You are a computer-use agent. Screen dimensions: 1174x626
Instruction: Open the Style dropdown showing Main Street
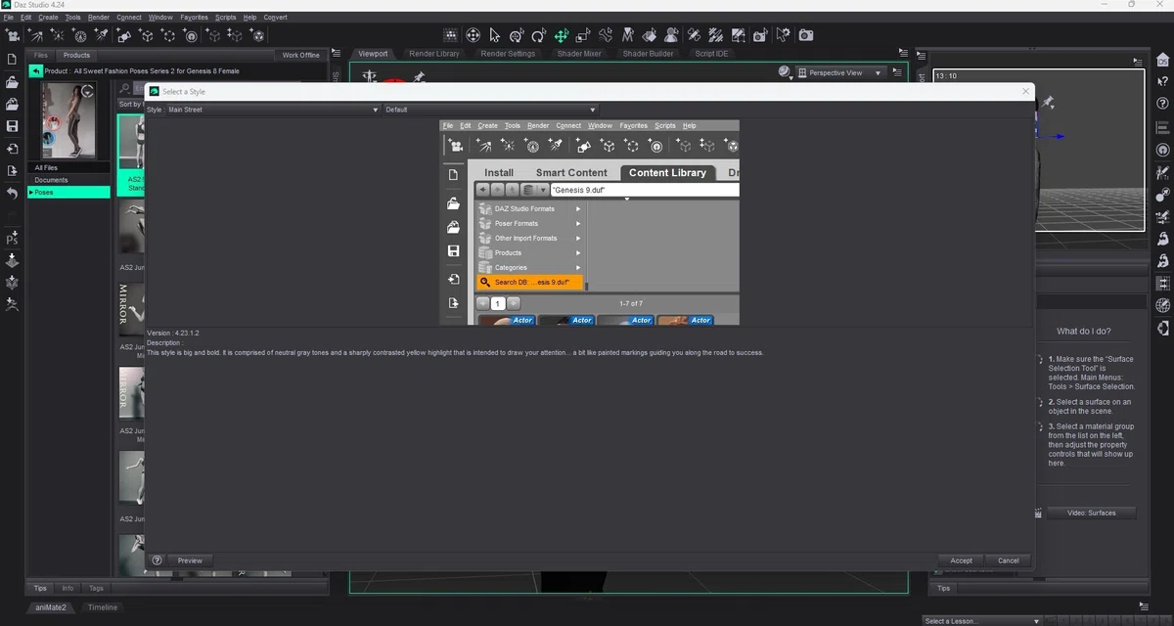point(272,110)
